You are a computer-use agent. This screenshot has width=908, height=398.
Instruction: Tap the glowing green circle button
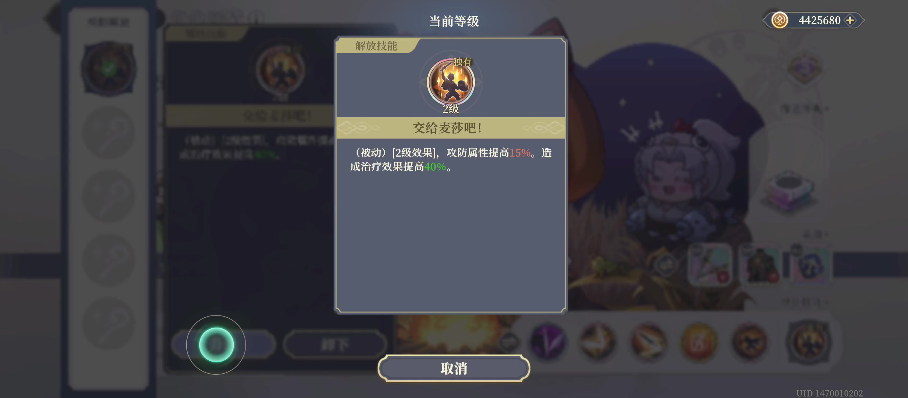216,345
